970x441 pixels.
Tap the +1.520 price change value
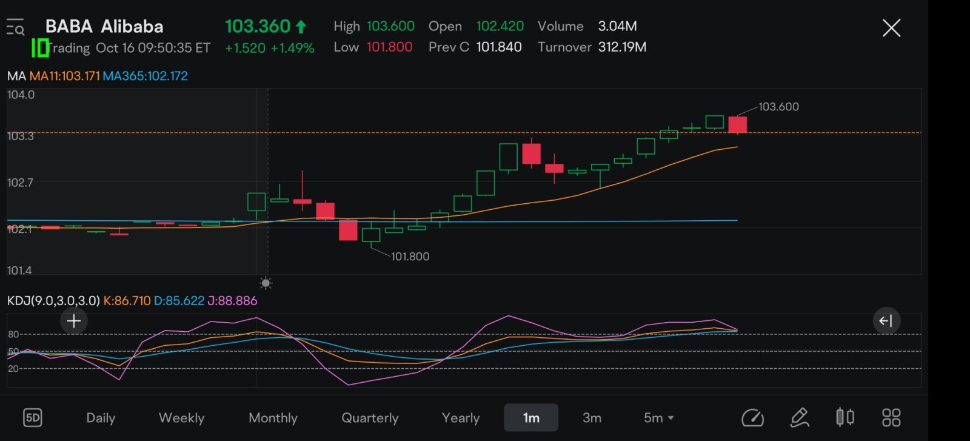click(x=245, y=48)
